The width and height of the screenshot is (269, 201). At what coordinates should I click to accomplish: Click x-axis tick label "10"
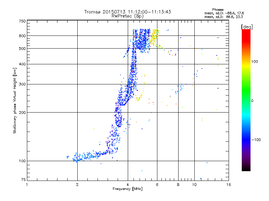pyautogui.click(x=194, y=185)
